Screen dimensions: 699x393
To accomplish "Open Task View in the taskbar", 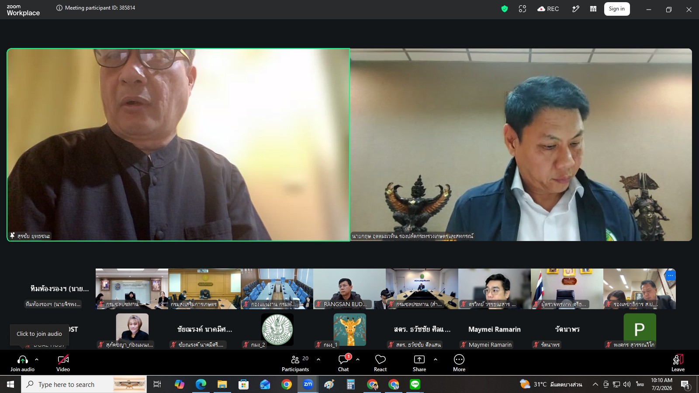I will (157, 384).
